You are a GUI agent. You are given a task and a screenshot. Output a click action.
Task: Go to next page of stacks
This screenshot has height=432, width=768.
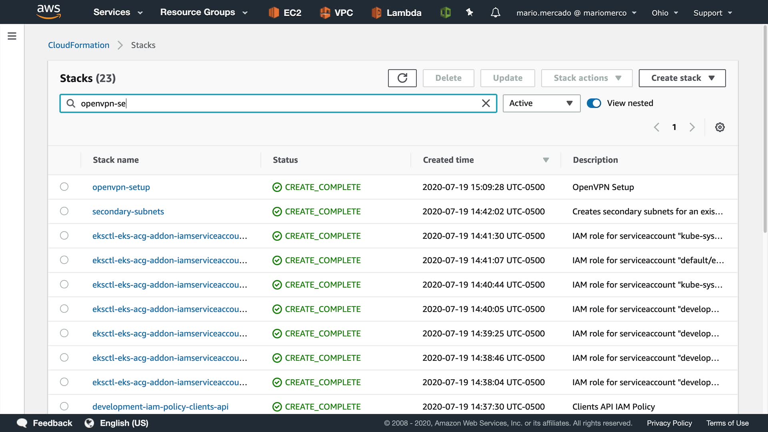692,127
